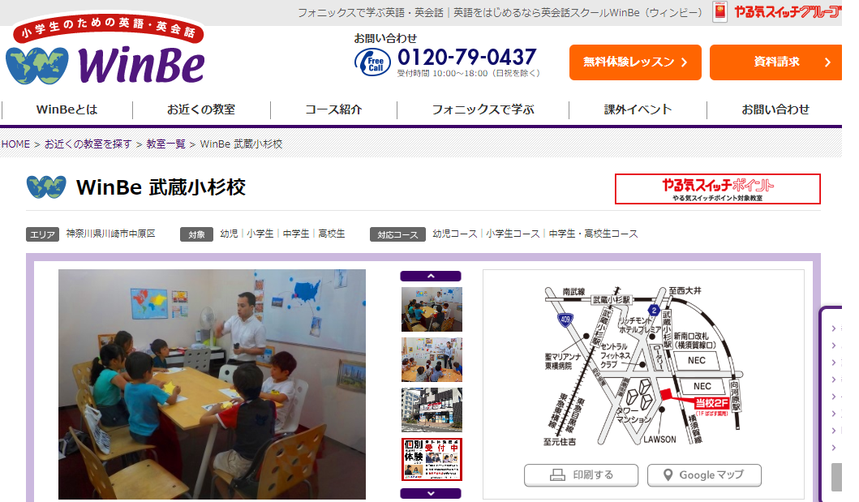Show previous thumbnails with the up arrow
This screenshot has height=502, width=859.
(x=431, y=276)
